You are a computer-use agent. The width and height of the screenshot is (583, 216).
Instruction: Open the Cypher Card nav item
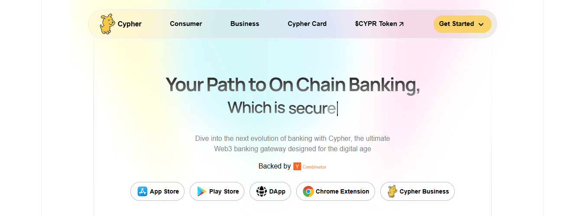coord(307,24)
